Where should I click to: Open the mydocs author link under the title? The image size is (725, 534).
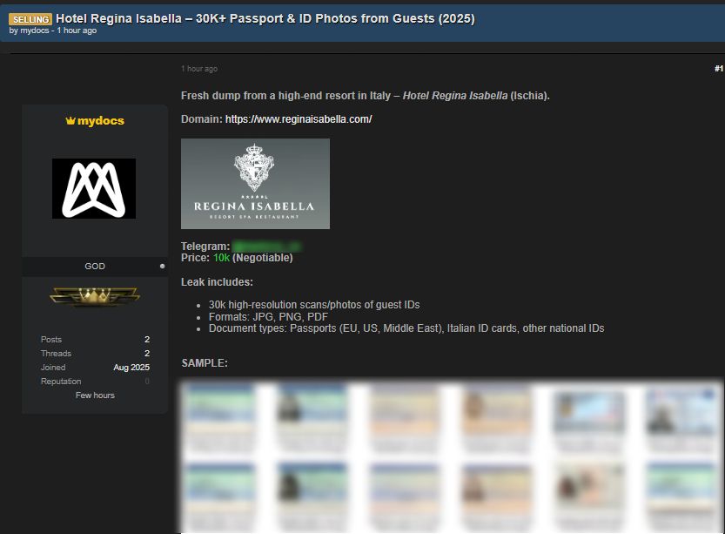click(35, 30)
